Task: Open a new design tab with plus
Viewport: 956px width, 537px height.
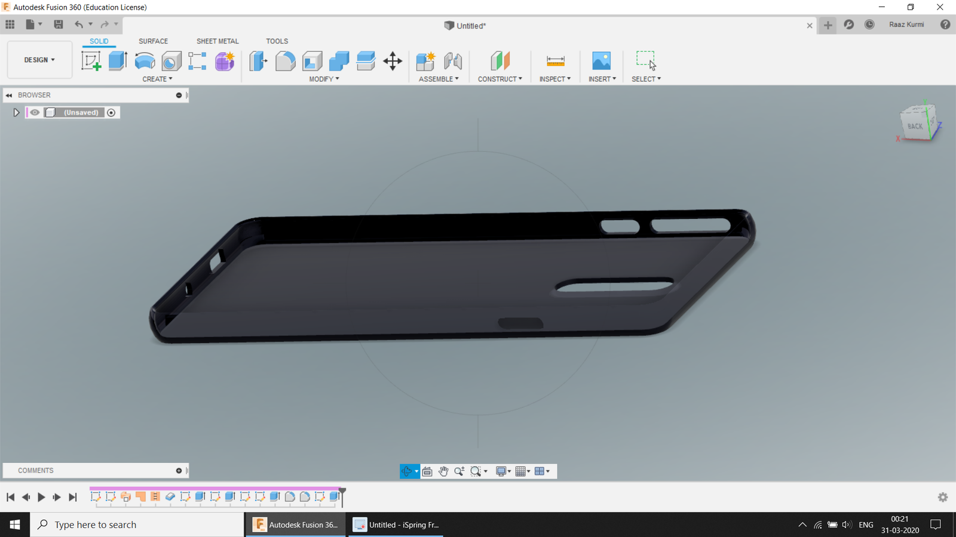Action: coord(828,25)
